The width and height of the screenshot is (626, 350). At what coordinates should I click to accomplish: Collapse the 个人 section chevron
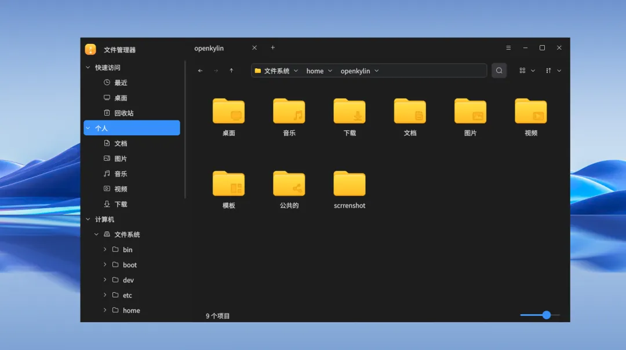(88, 128)
